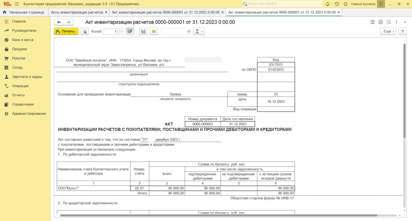Increase the copies count stepper
This screenshot has height=221, width=412.
(120, 30)
